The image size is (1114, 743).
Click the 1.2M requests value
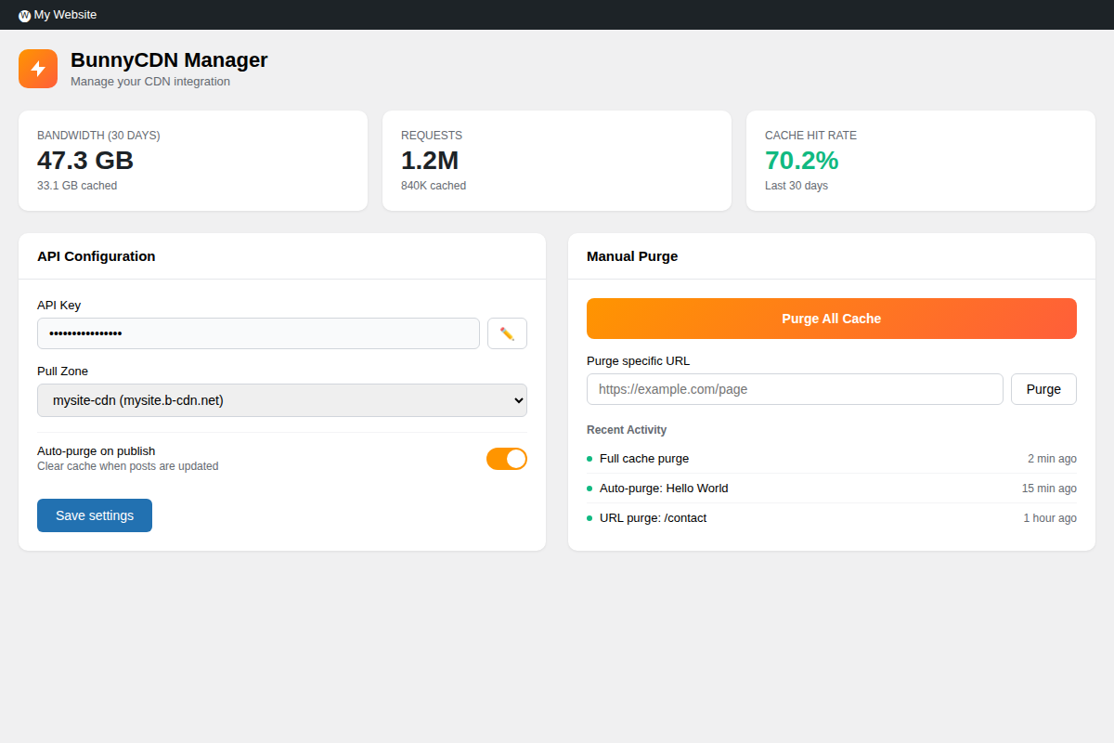click(x=430, y=161)
